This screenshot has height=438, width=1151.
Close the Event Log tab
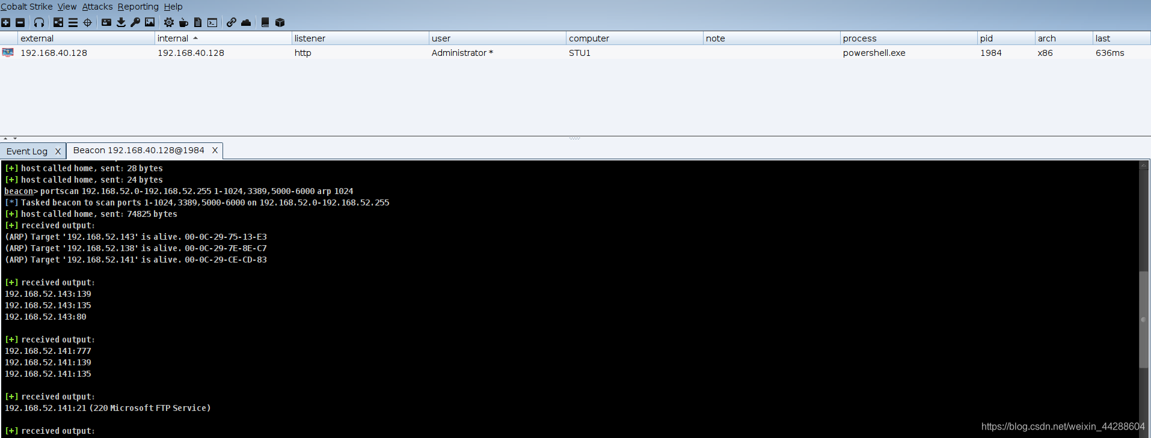coord(58,151)
